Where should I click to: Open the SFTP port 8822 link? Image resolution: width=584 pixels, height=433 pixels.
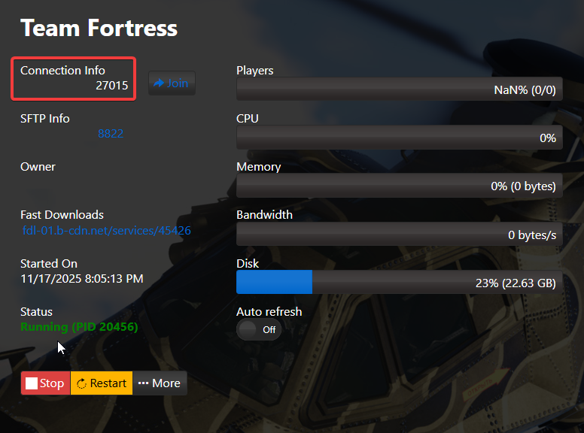coord(111,134)
